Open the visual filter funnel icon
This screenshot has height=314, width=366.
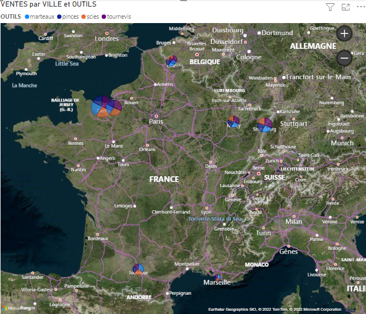330,7
